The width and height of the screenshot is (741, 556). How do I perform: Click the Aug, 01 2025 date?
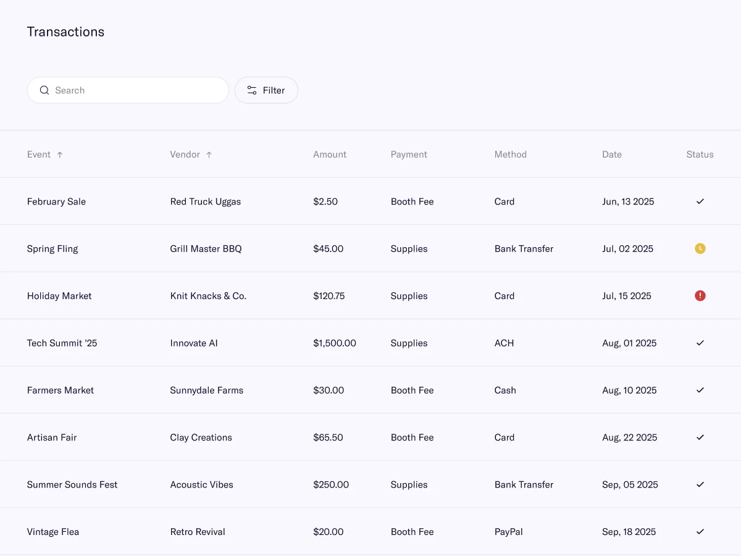[629, 343]
